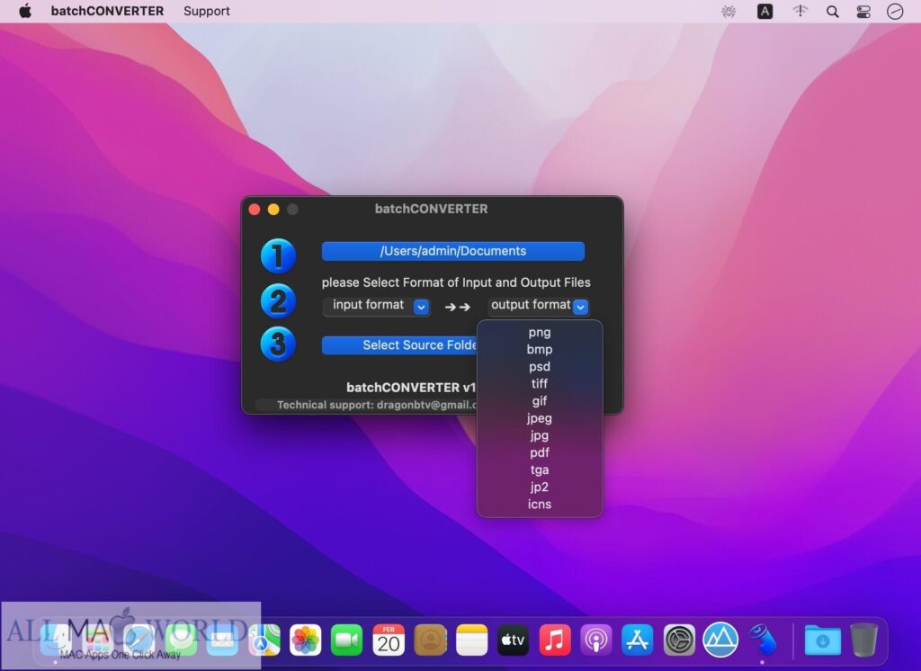
Task: Choose png from output format list
Action: click(540, 332)
